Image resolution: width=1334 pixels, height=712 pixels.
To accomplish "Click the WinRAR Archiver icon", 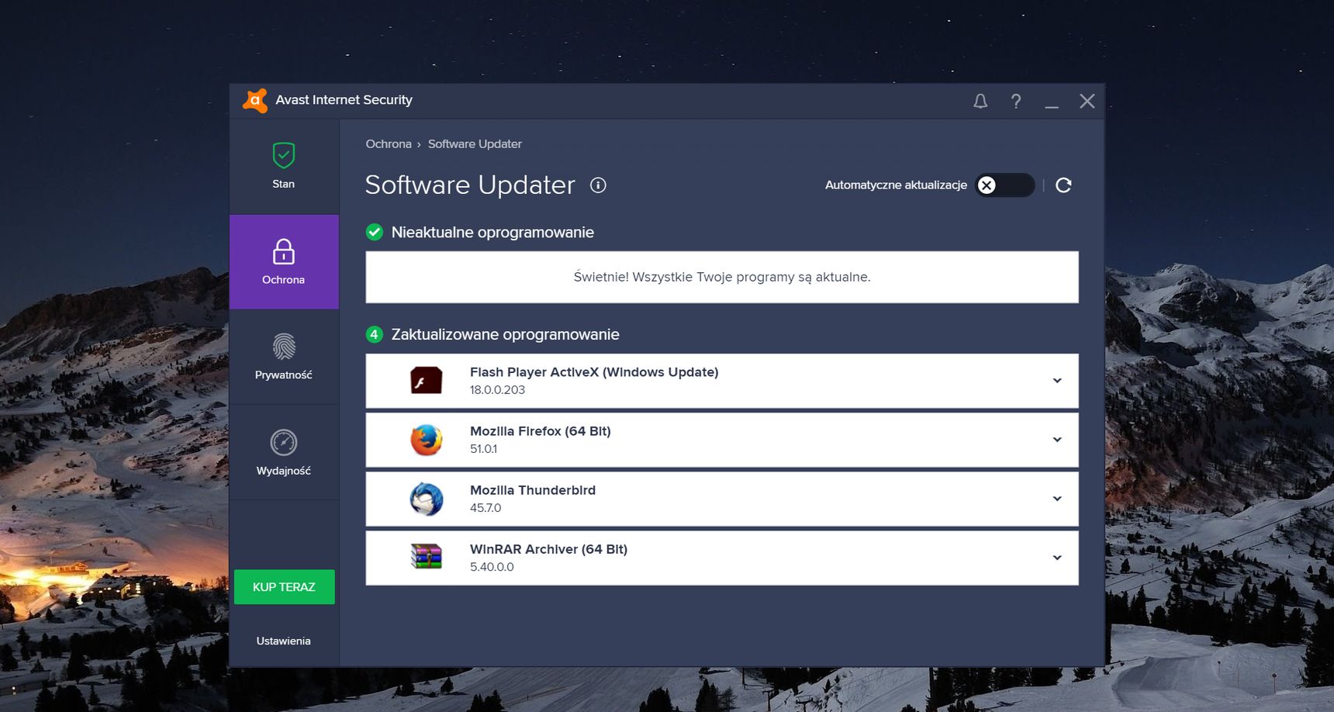I will pos(427,557).
